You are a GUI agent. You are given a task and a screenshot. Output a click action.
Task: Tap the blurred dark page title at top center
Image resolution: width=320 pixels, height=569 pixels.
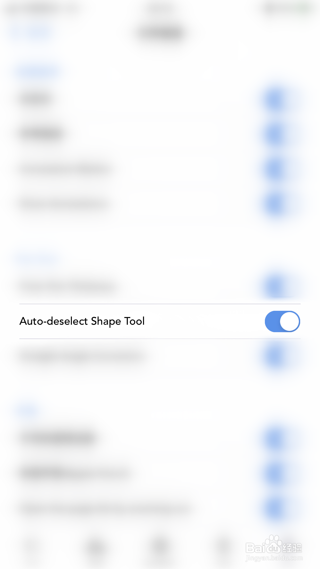pos(160,33)
